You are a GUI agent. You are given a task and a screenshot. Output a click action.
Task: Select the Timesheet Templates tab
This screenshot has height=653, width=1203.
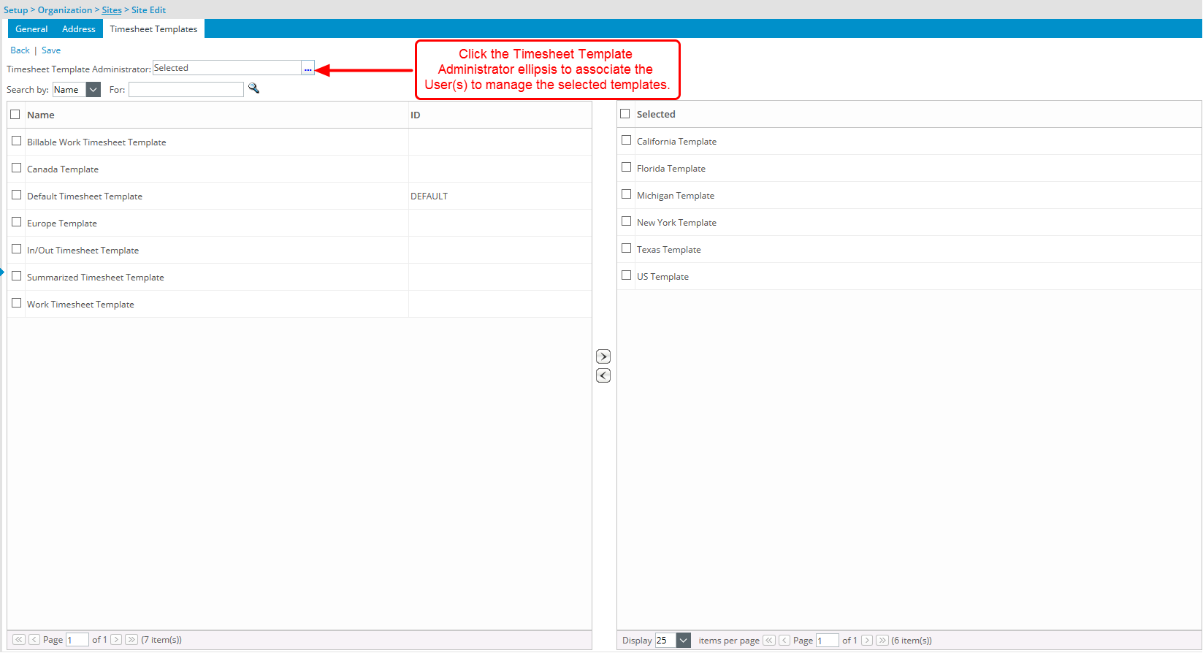click(153, 29)
